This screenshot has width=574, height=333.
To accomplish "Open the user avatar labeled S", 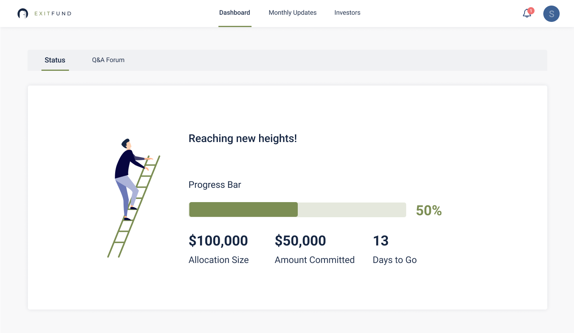I will (551, 14).
